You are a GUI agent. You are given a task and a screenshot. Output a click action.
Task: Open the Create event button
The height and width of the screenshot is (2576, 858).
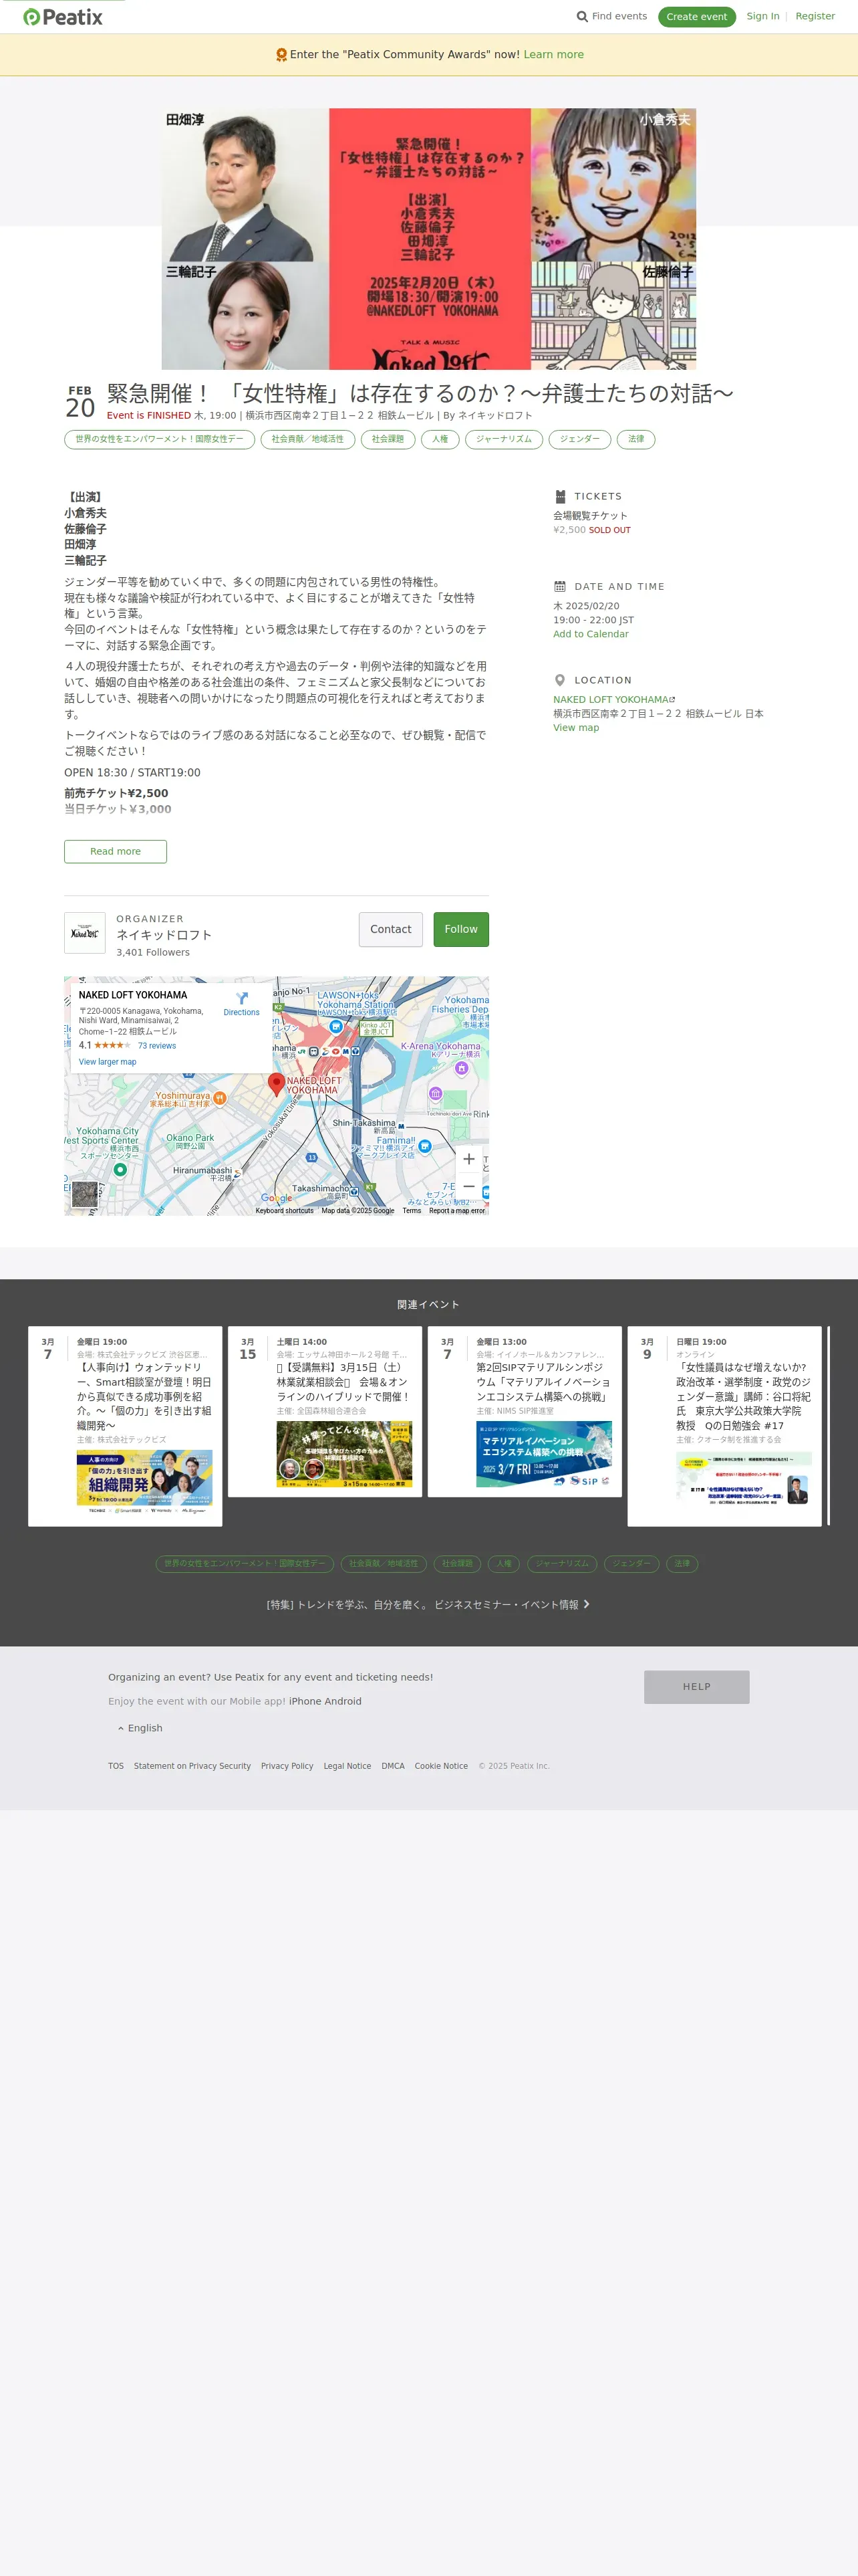point(697,17)
